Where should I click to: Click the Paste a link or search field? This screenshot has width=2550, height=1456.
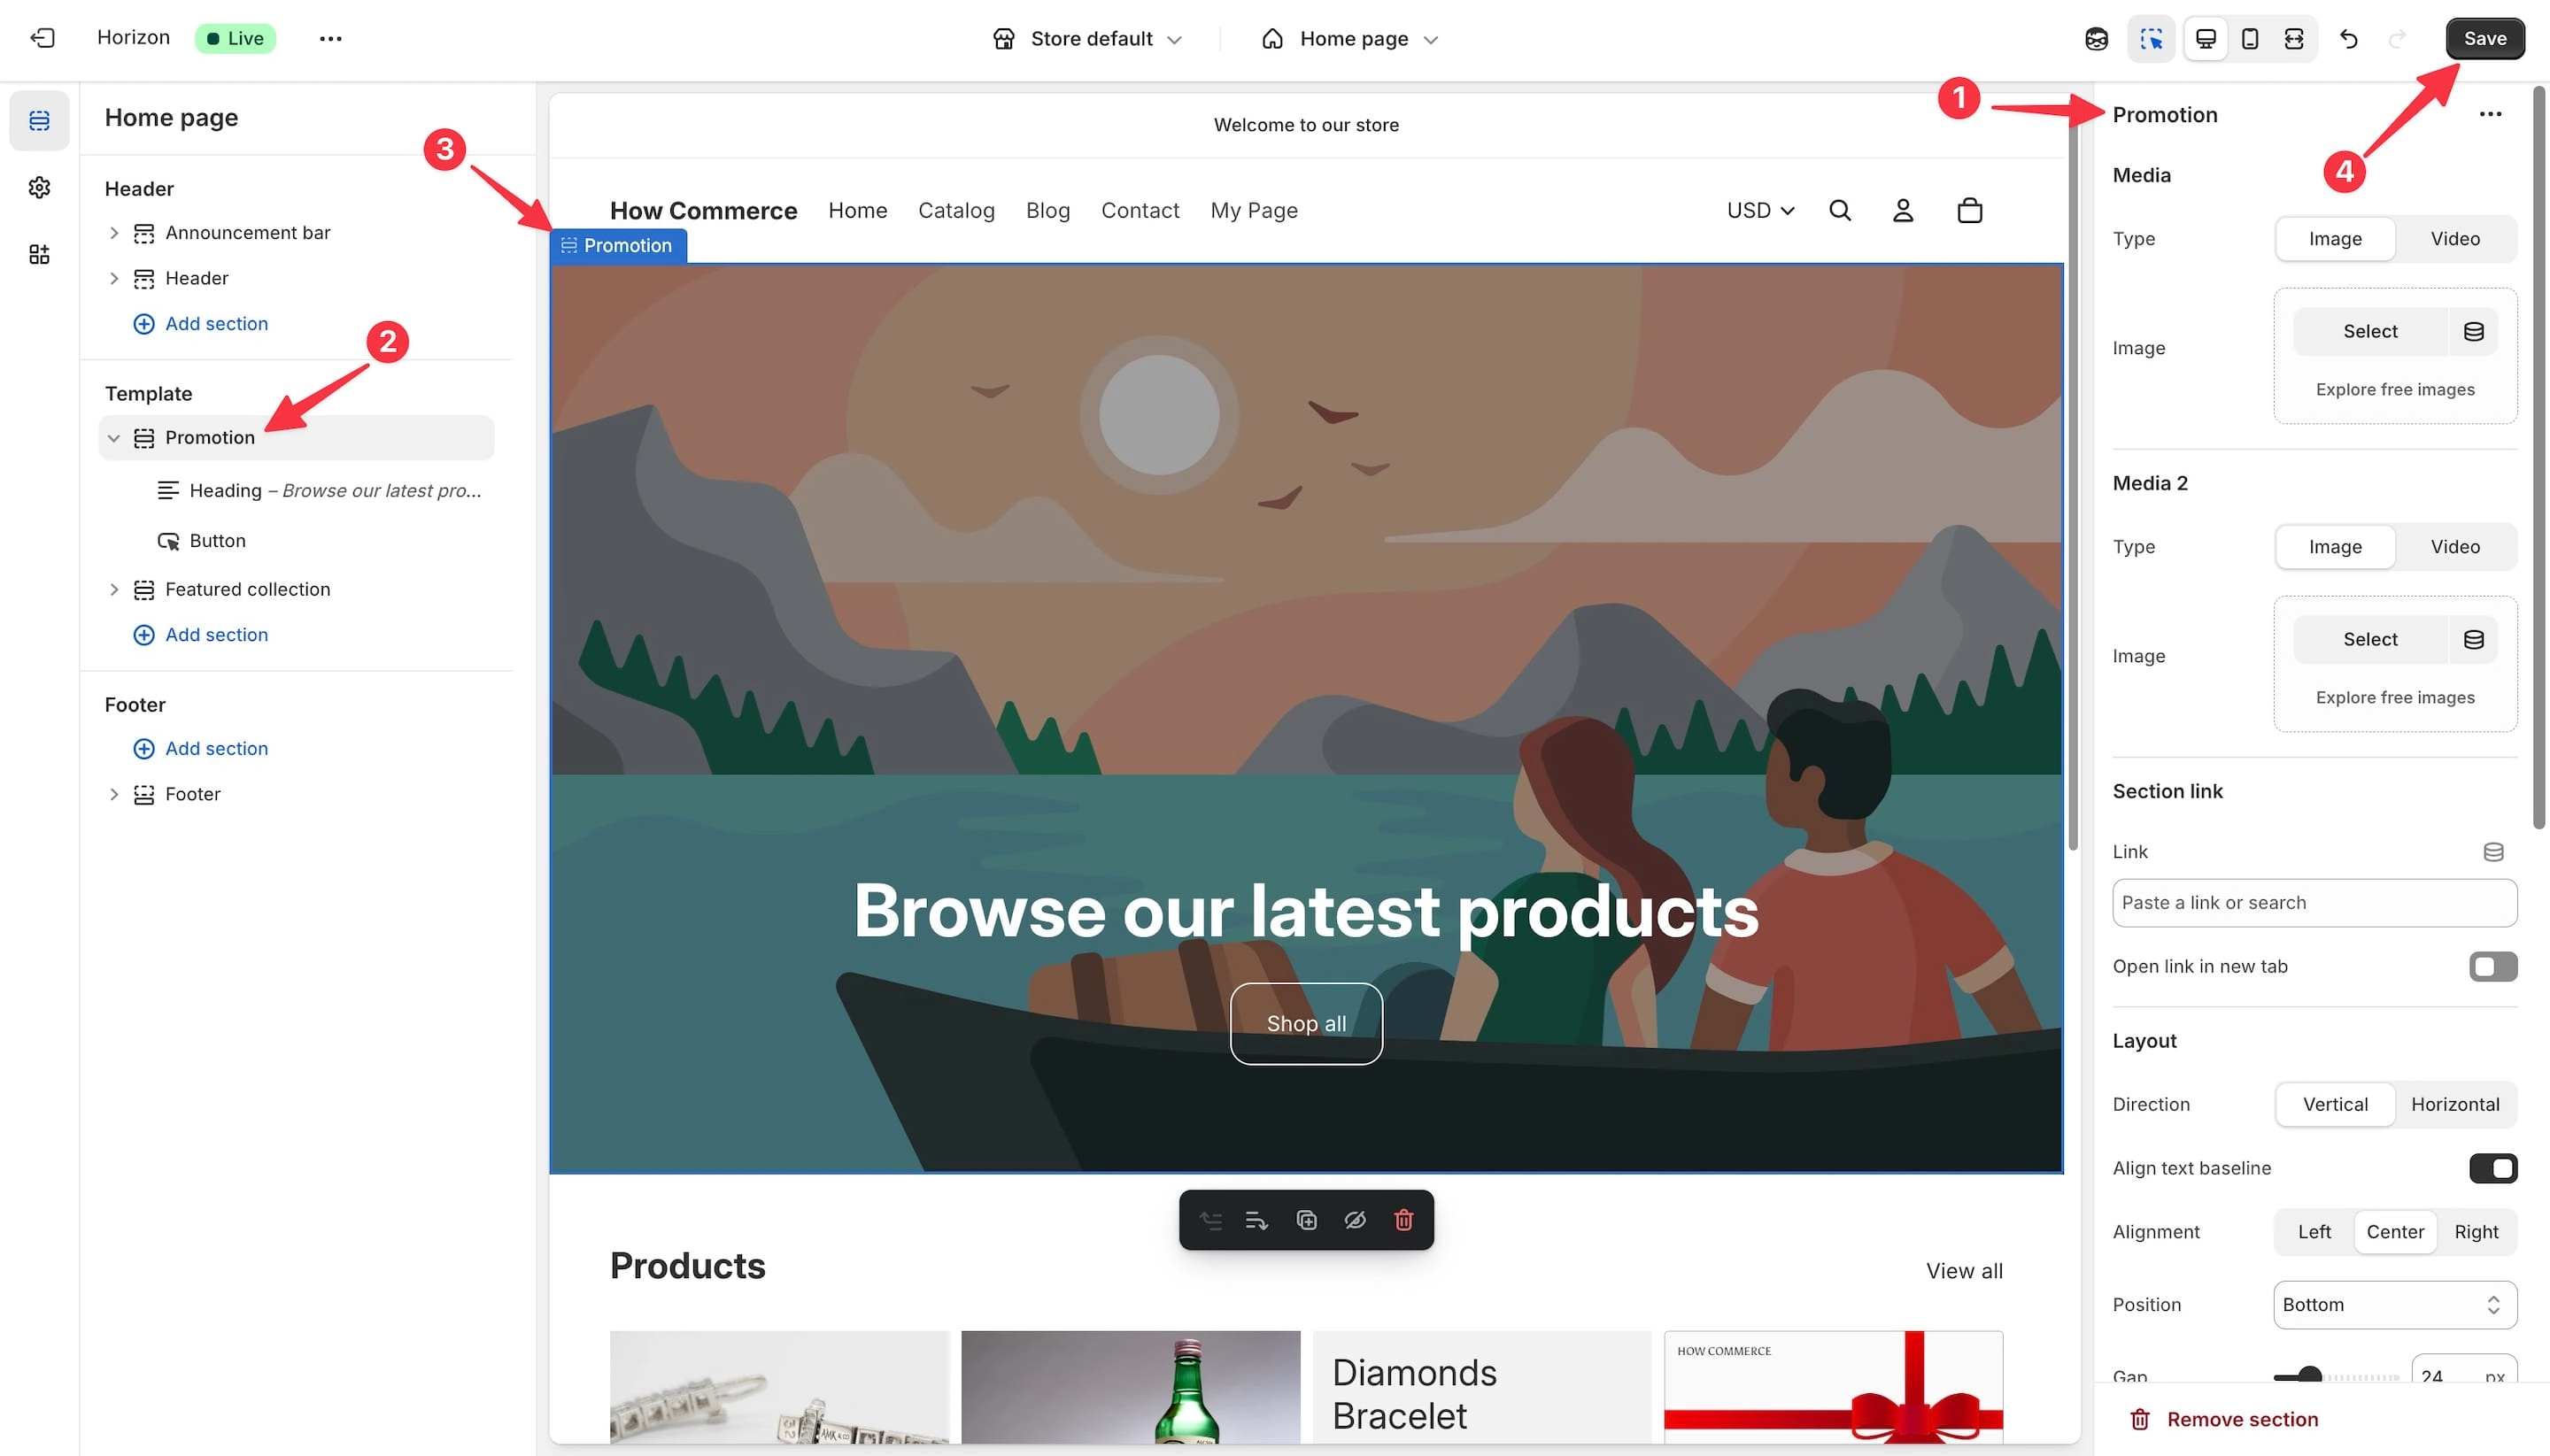pyautogui.click(x=2314, y=903)
